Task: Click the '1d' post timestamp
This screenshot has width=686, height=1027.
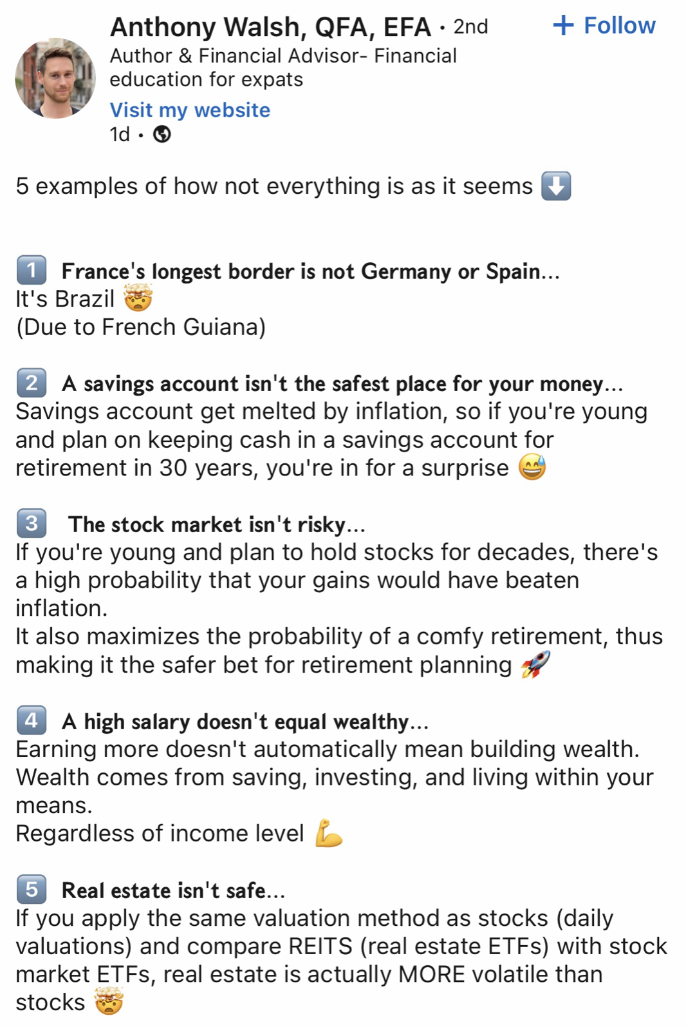Action: tap(120, 134)
